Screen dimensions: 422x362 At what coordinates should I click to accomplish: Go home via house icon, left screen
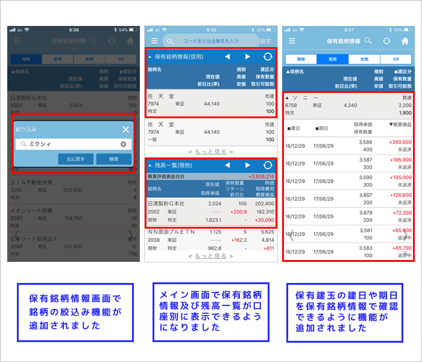[x=130, y=41]
